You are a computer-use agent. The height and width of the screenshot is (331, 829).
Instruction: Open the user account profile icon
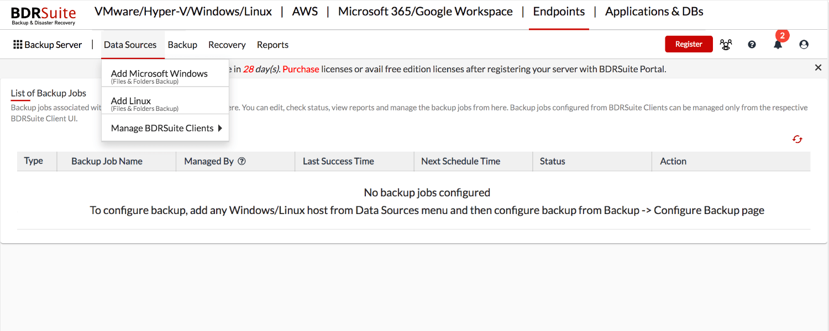pos(804,45)
